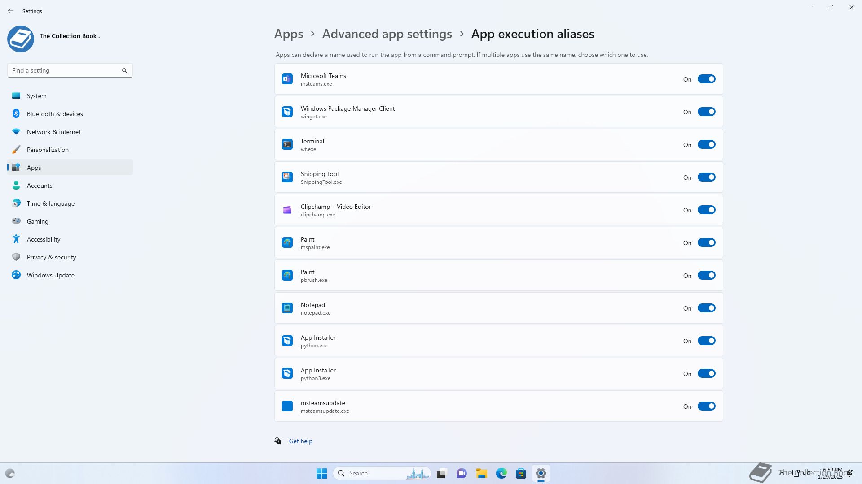862x484 pixels.
Task: Turn off the Microsoft Teams alias
Action: click(706, 79)
